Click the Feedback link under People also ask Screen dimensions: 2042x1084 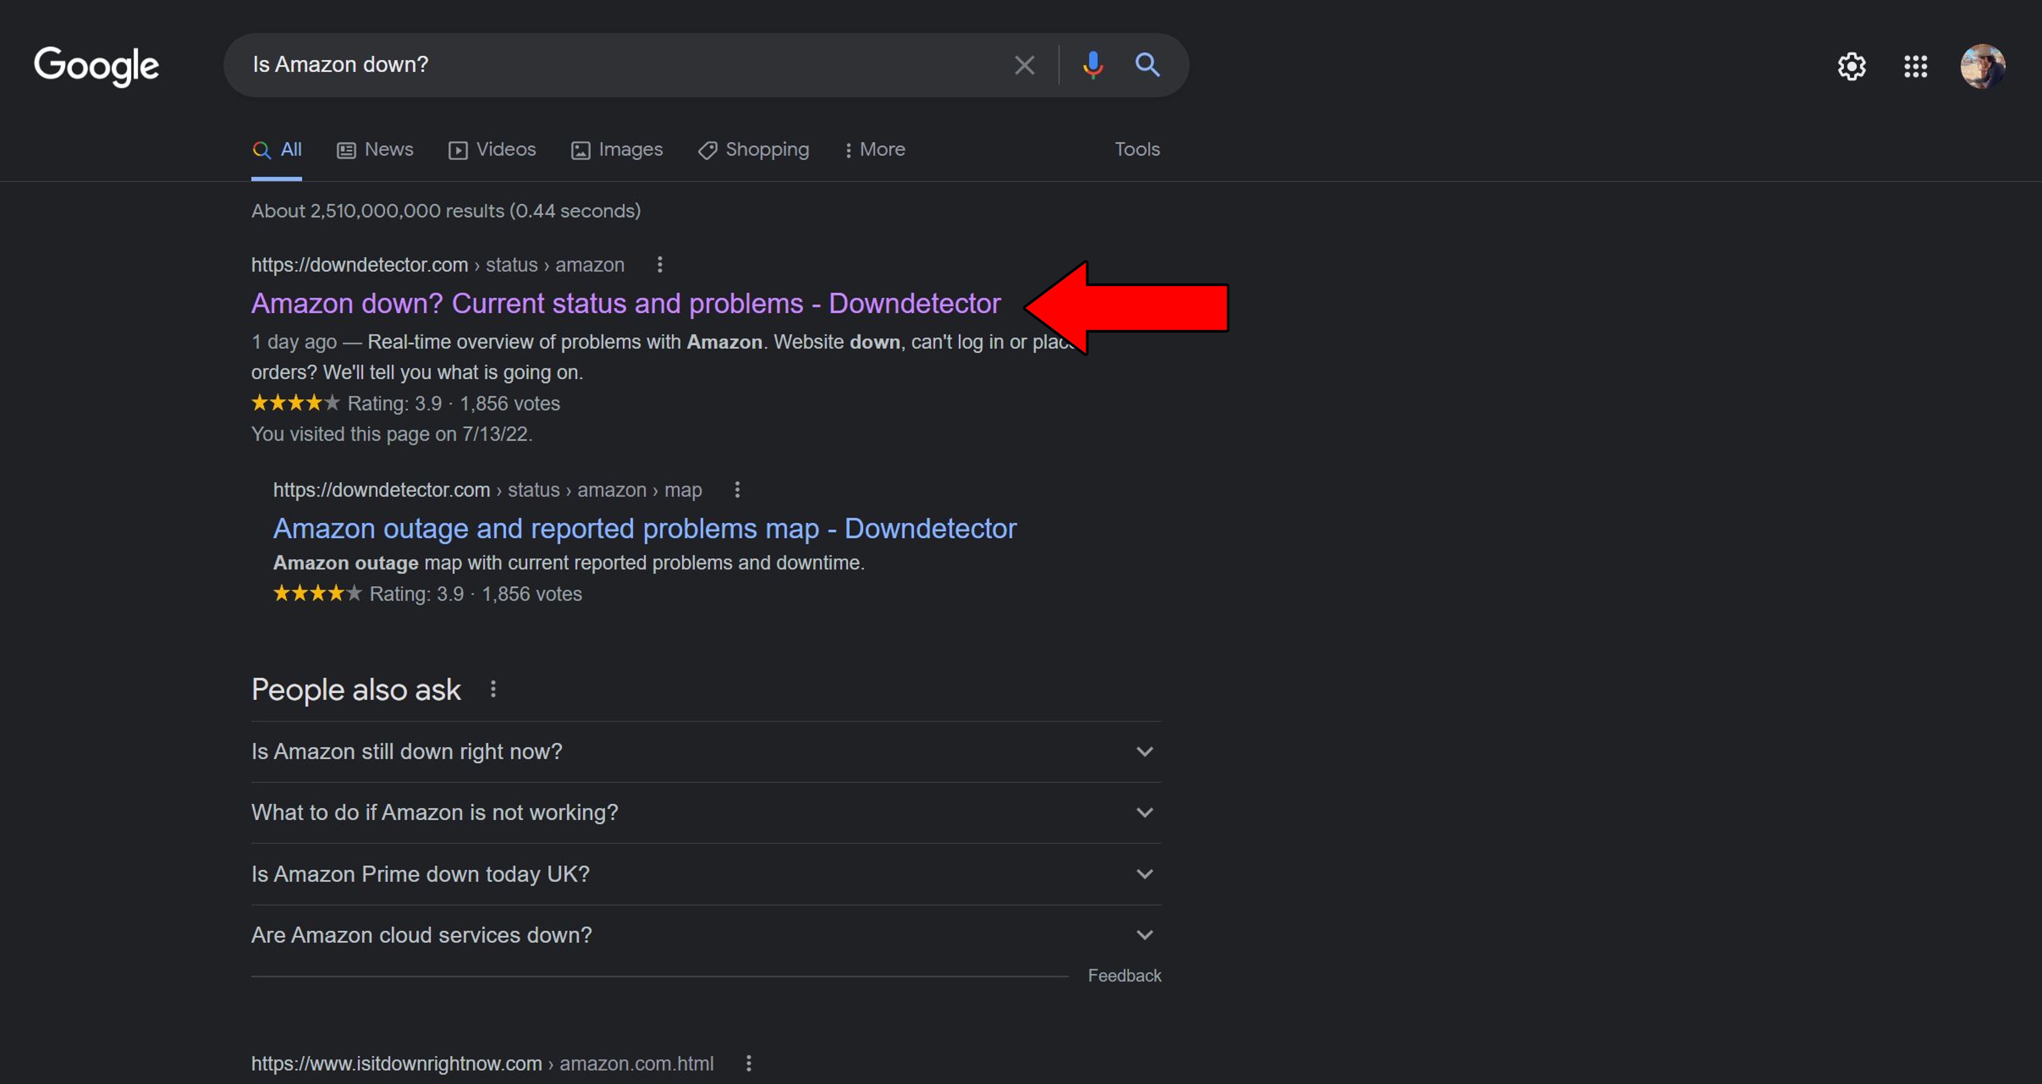[1124, 975]
